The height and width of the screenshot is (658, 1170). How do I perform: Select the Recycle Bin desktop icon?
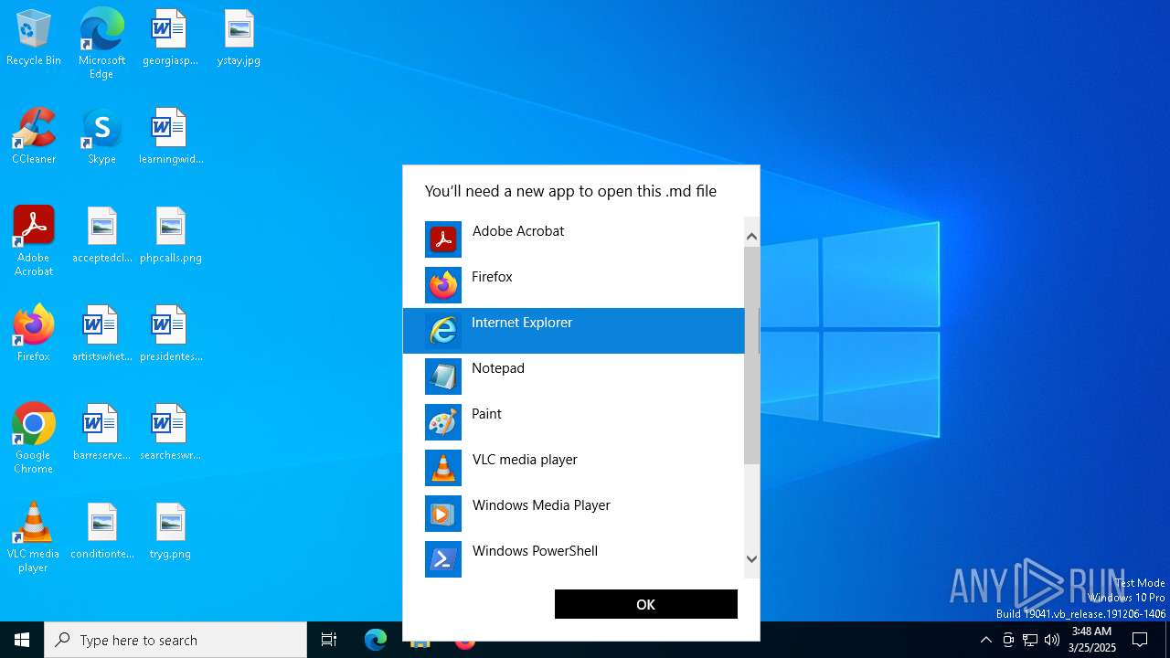click(34, 37)
